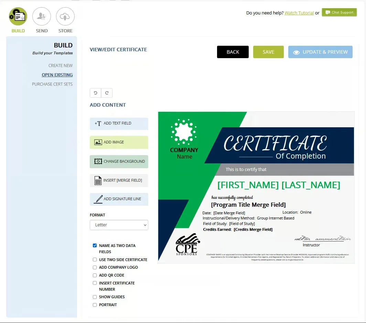Viewport: 366px width, 323px height.
Task: Click the Change Background camera icon
Action: tap(98, 161)
